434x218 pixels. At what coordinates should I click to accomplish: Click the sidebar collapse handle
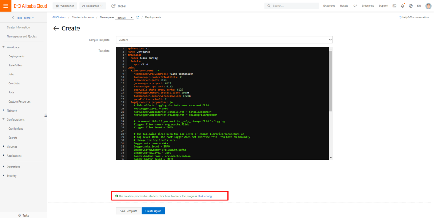click(x=46, y=115)
